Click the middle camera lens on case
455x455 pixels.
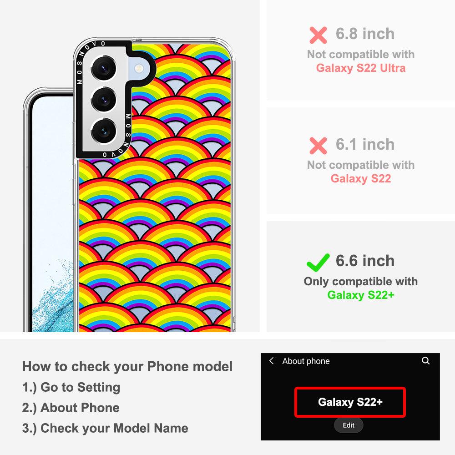104,100
